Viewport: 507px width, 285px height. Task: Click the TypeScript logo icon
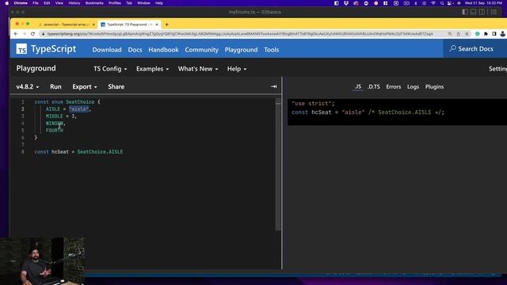(21, 49)
